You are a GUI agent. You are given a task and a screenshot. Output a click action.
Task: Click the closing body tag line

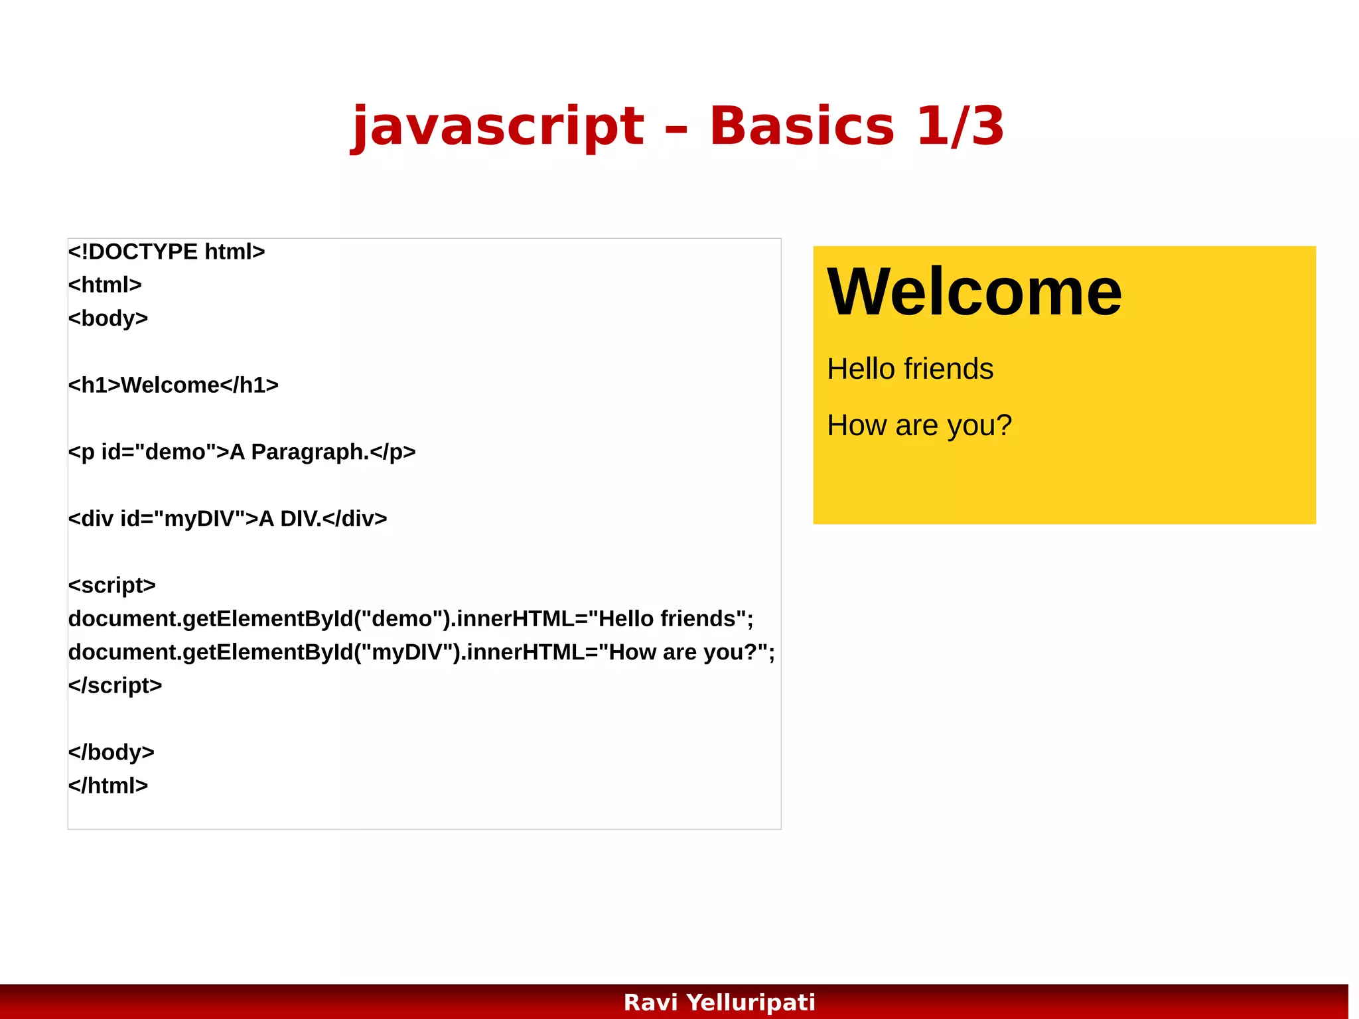point(111,752)
